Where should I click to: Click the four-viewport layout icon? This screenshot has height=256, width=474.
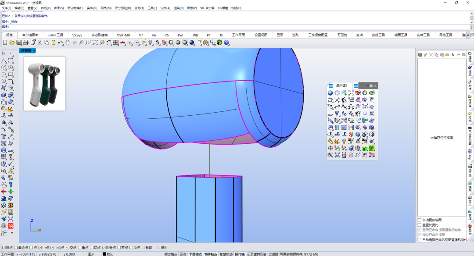[x=116, y=43]
